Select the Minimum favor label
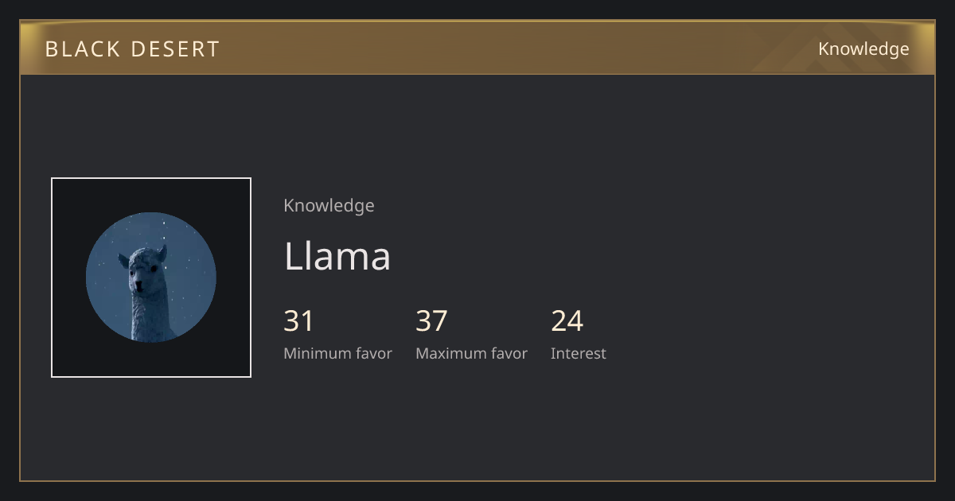 click(337, 354)
